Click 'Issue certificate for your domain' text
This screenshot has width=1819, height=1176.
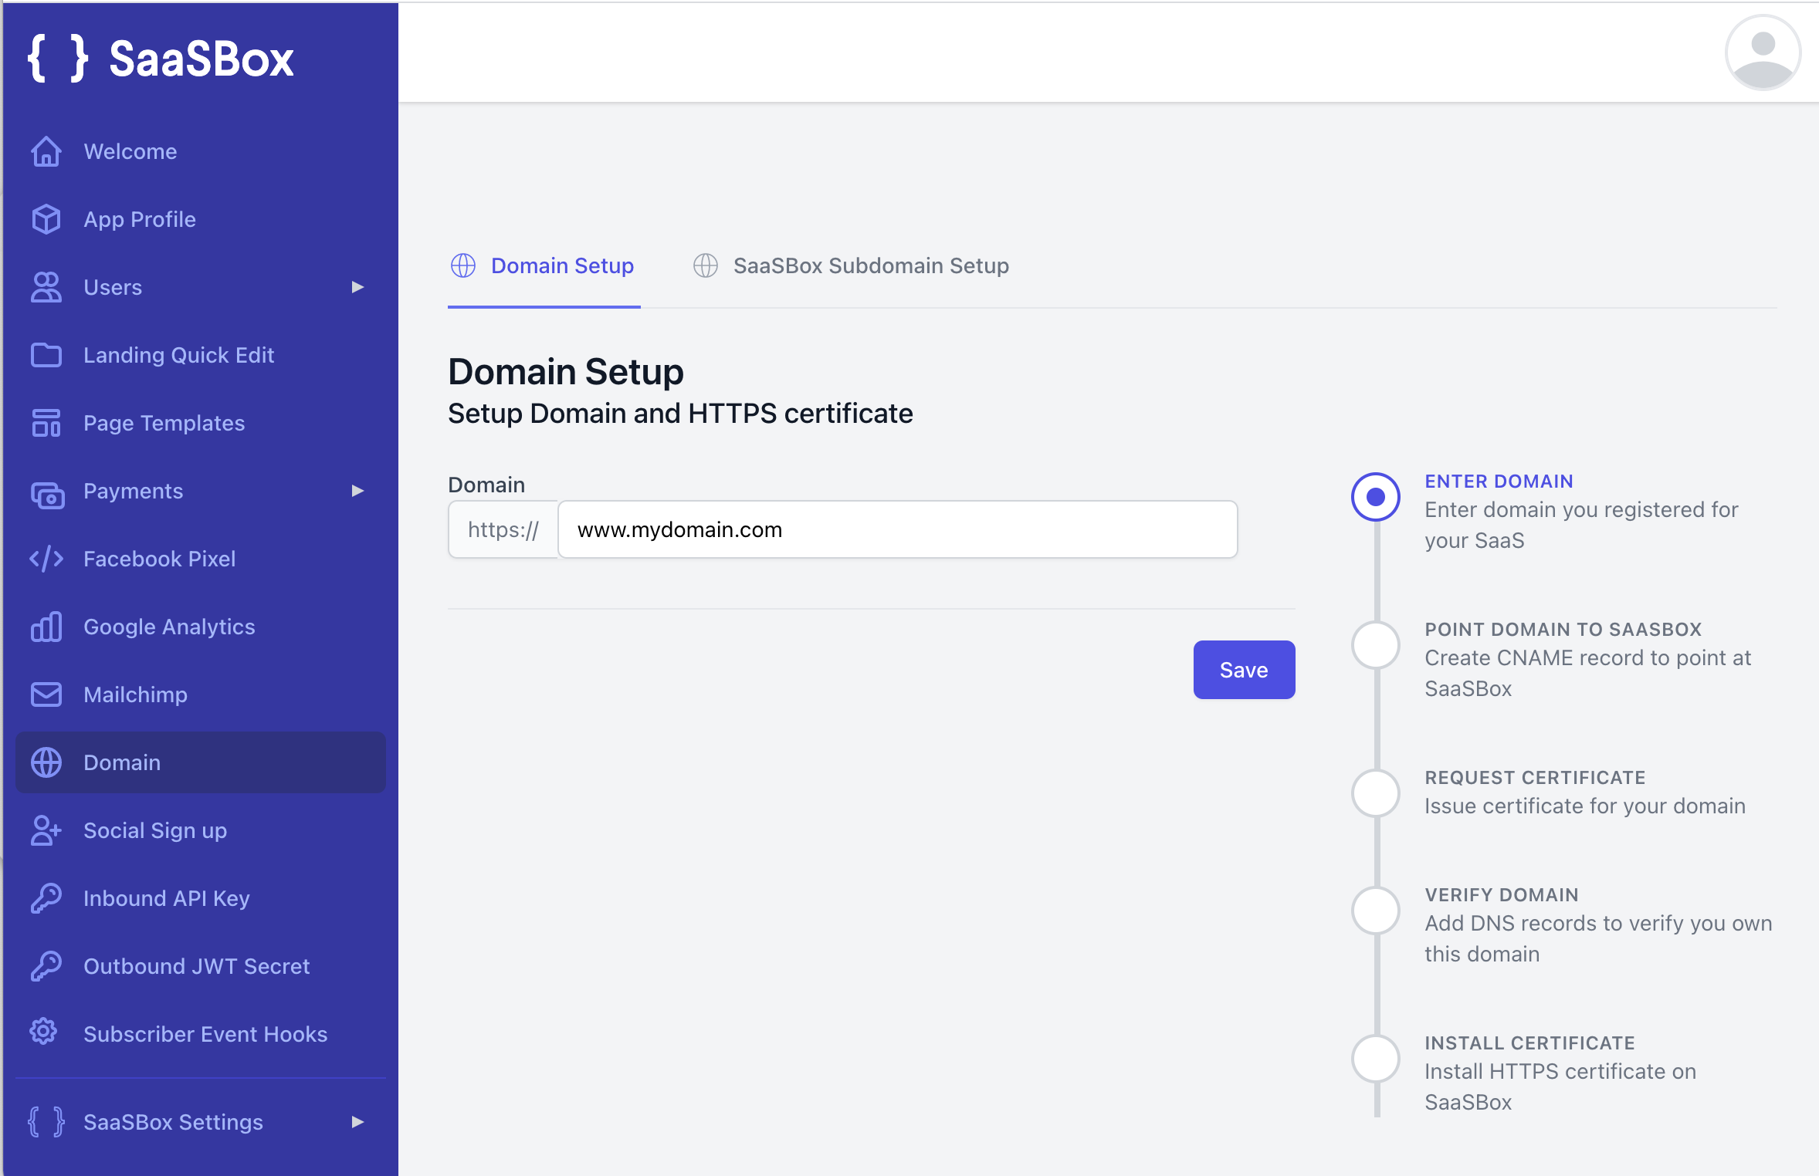pyautogui.click(x=1585, y=806)
